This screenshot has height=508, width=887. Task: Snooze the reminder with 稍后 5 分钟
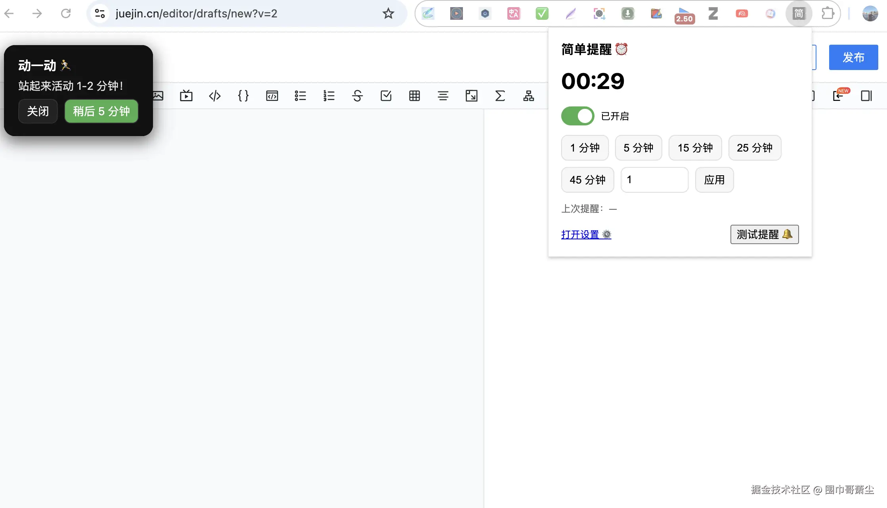point(101,111)
